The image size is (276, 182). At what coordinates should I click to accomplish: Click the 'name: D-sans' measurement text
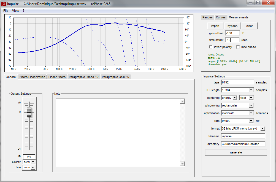pos(216,55)
